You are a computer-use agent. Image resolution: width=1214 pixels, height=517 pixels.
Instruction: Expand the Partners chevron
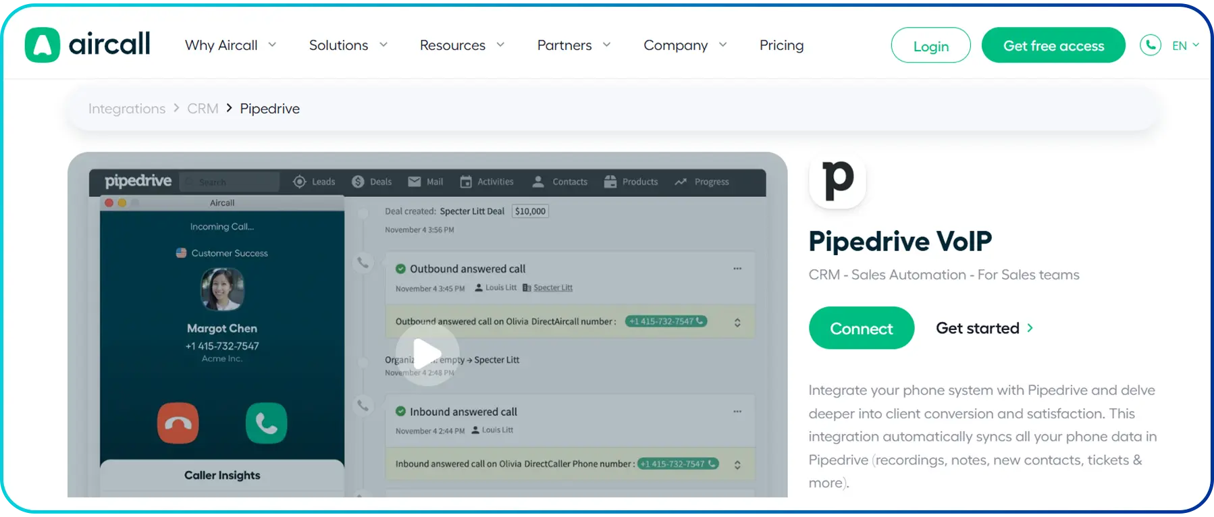[606, 45]
